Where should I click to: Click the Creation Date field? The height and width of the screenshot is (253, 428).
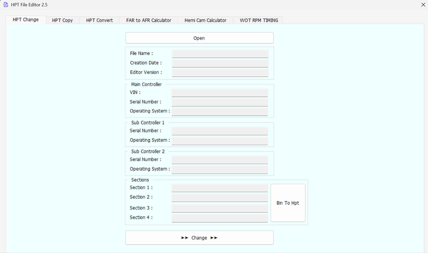tap(220, 63)
